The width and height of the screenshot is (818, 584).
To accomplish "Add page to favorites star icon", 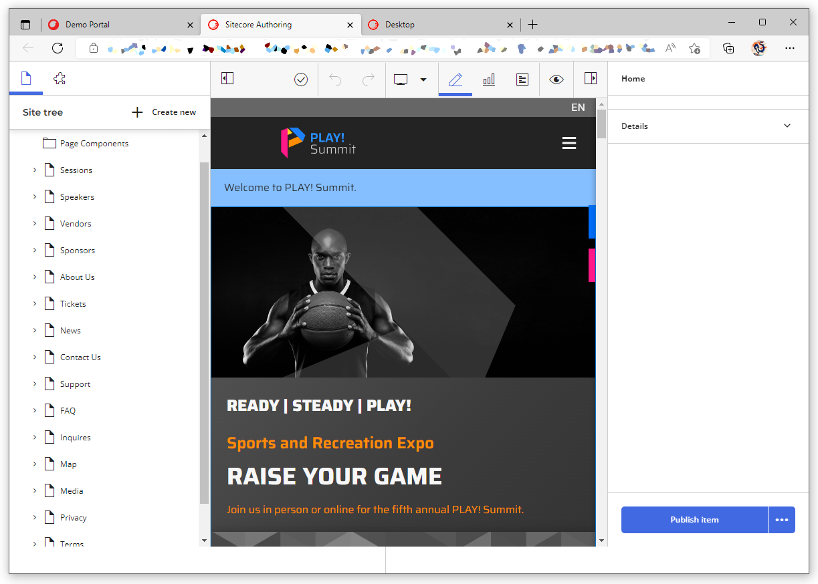I will click(x=694, y=48).
